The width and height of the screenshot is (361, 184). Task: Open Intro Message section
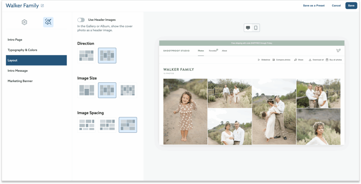tap(36, 70)
